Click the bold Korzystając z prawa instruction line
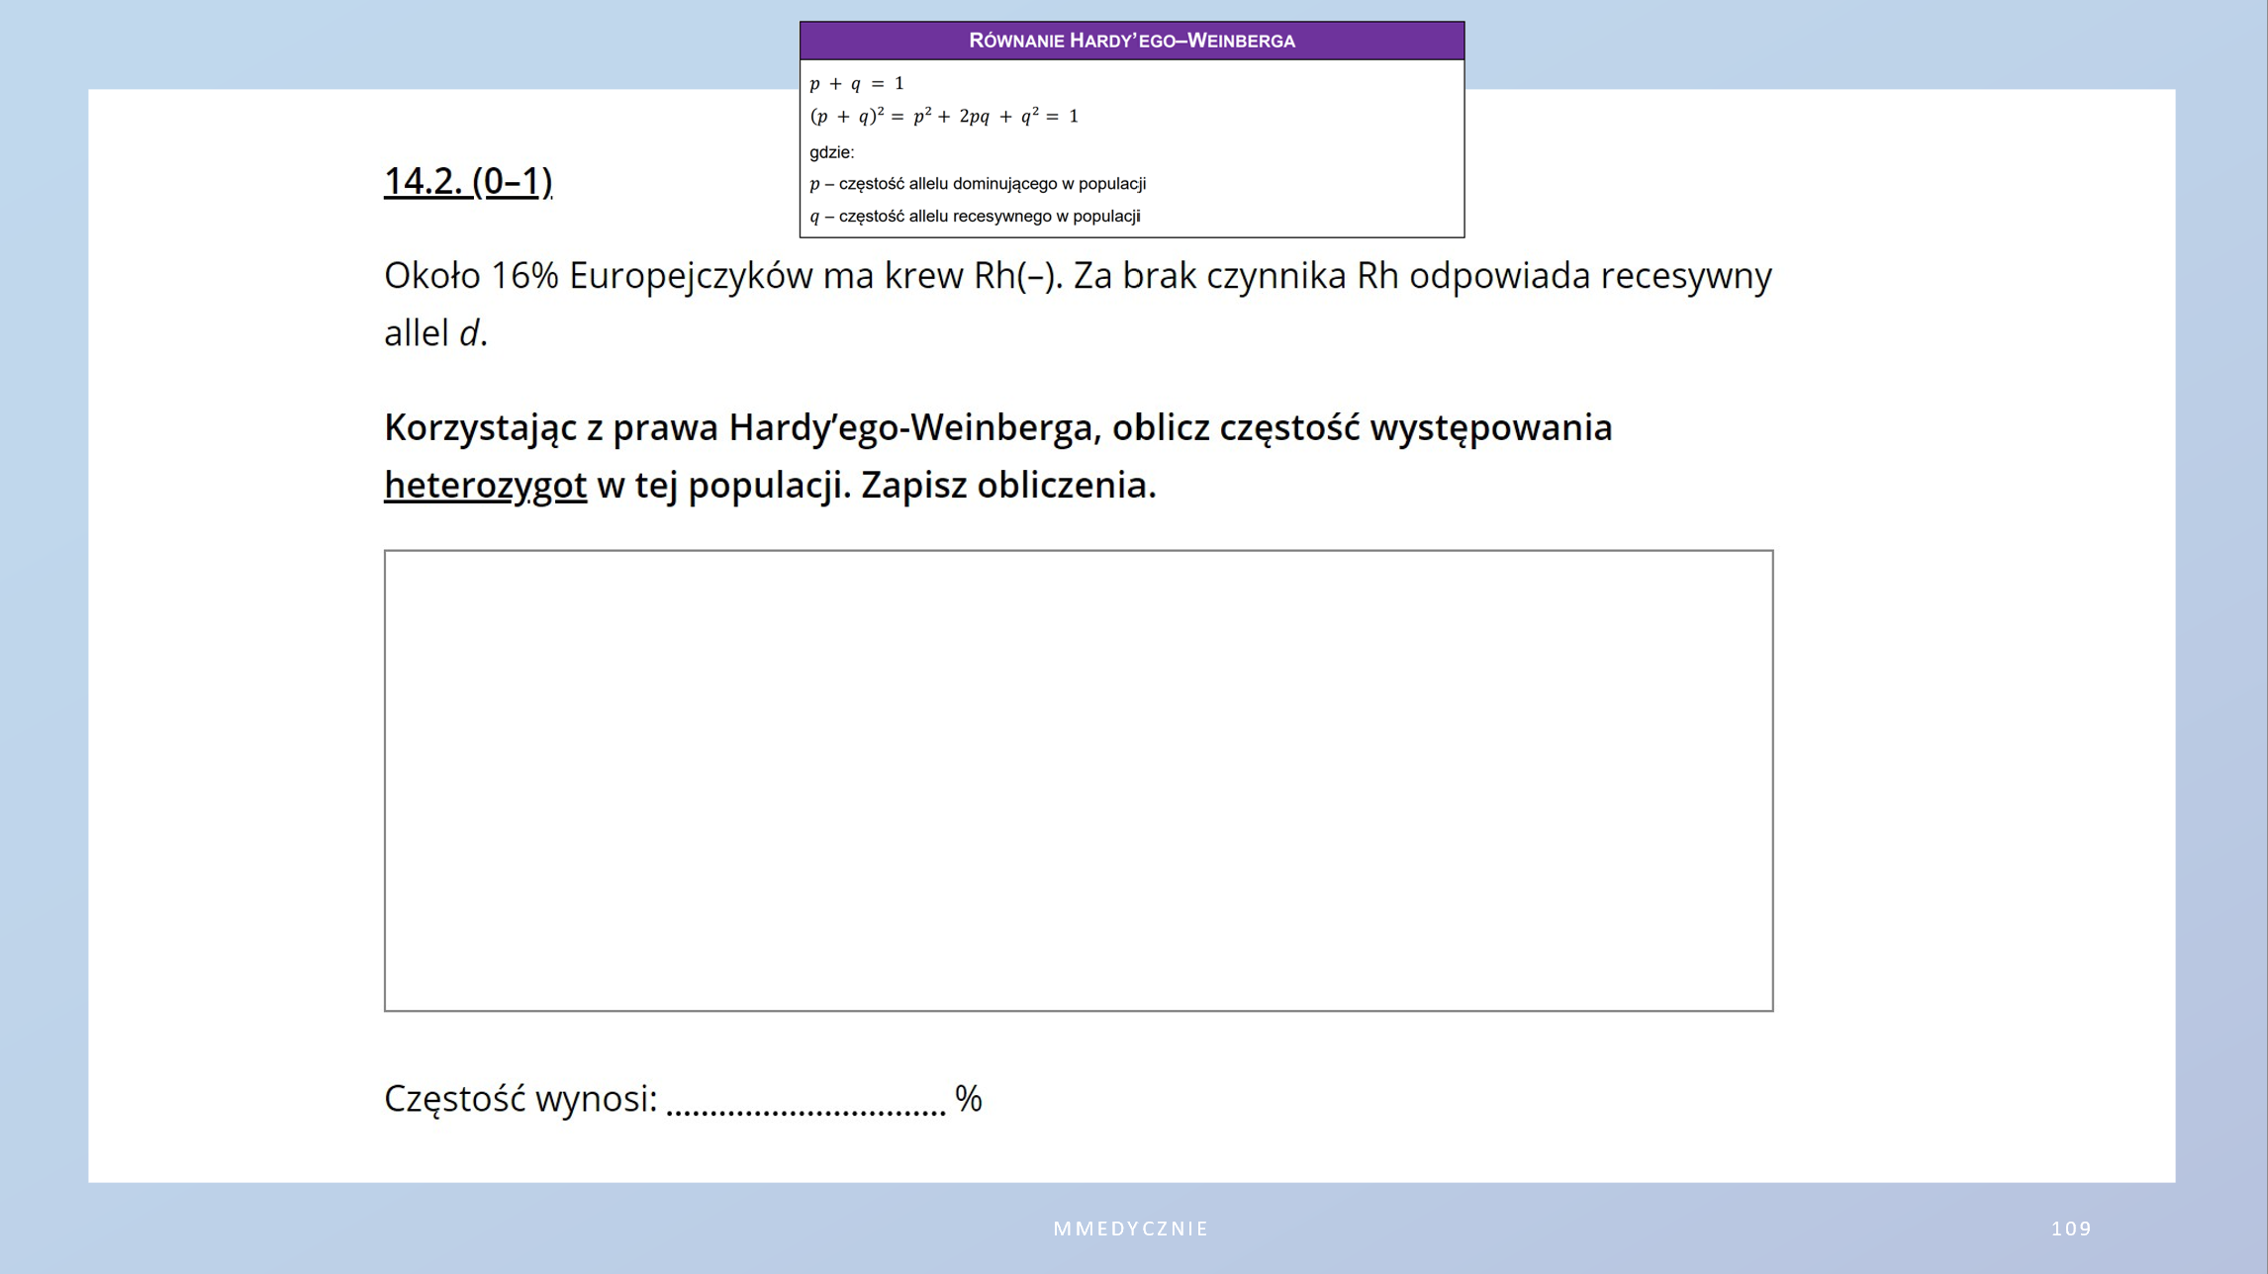The height and width of the screenshot is (1274, 2268). click(996, 428)
